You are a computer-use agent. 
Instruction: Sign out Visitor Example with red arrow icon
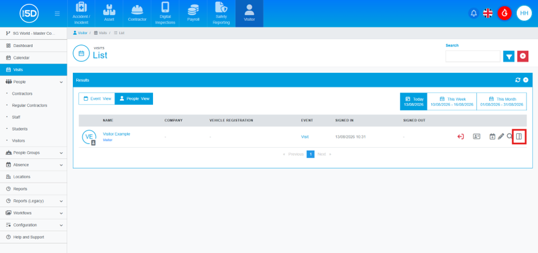tap(461, 136)
